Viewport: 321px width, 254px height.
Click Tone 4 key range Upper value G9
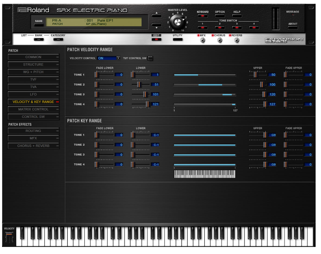click(x=272, y=164)
